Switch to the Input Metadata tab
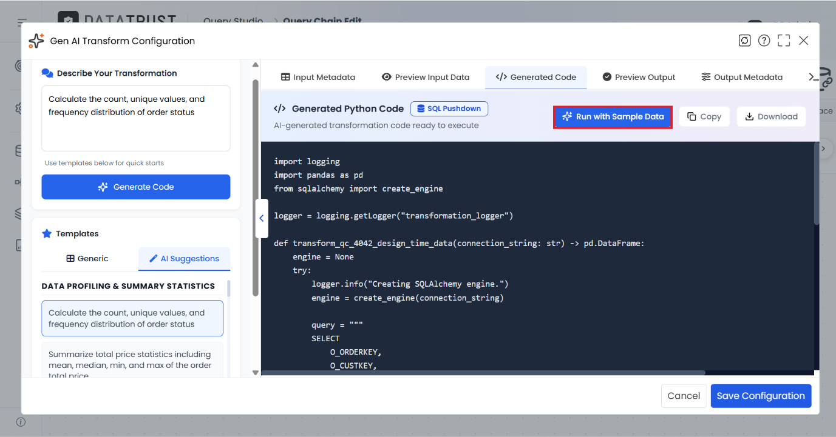Image resolution: width=836 pixels, height=437 pixels. point(318,77)
